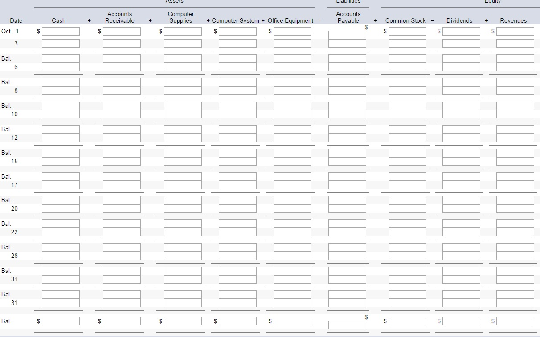Click the Cash field in row 10
The image size is (540, 337).
tap(61, 114)
